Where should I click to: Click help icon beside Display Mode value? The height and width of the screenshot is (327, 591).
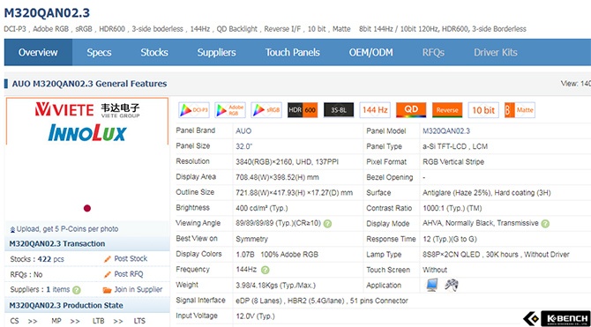(545, 224)
